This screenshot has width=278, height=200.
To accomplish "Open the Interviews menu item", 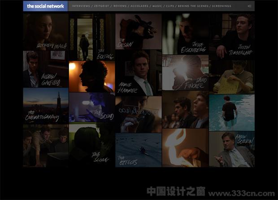I will [81, 6].
